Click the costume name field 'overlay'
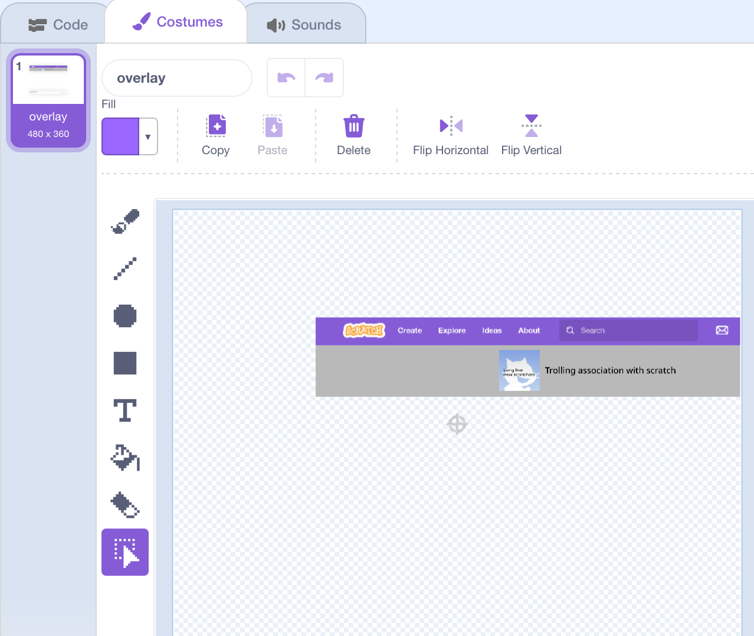 tap(176, 78)
